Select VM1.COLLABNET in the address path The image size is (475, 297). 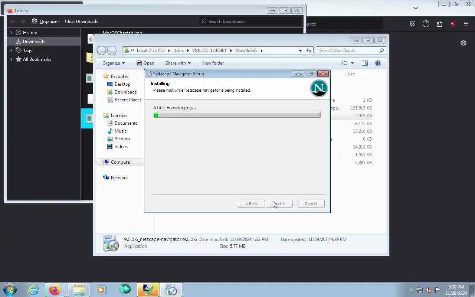click(210, 50)
